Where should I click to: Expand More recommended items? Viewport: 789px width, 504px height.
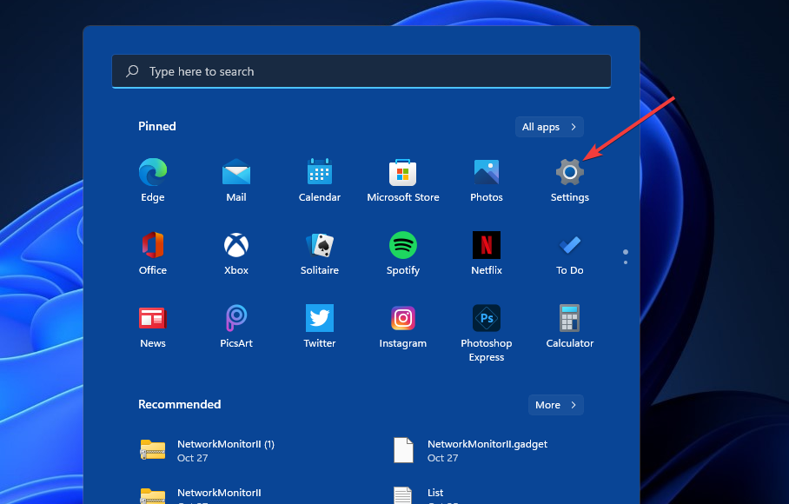click(x=555, y=405)
